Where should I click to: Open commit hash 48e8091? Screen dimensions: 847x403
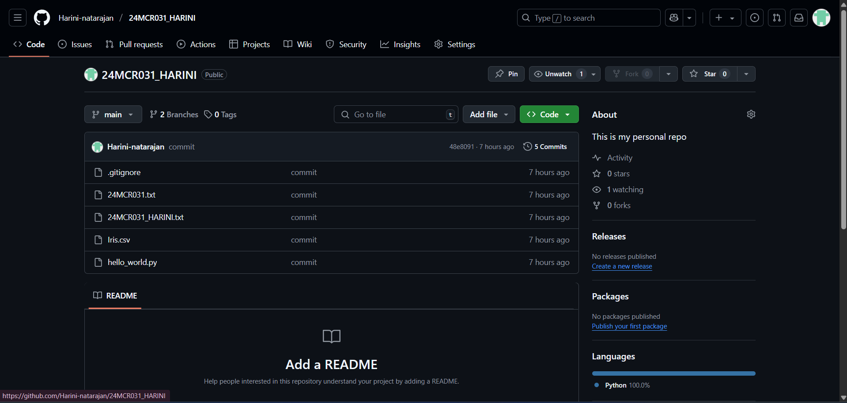[461, 147]
